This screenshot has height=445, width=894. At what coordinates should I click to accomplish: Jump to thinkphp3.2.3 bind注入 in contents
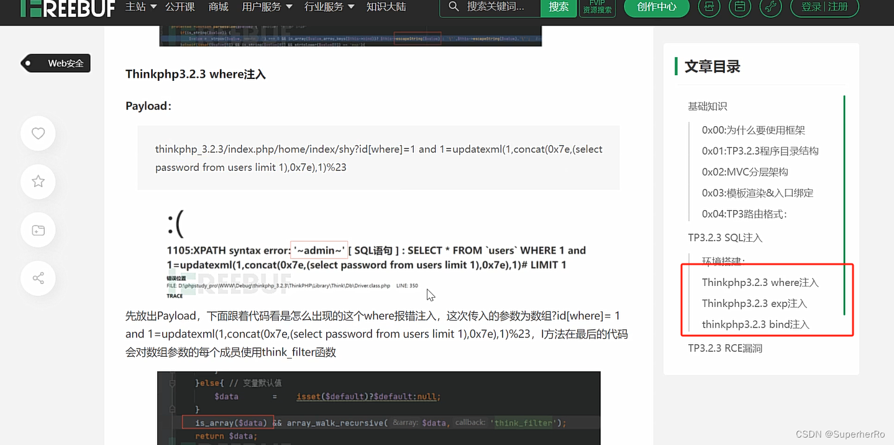[755, 324]
